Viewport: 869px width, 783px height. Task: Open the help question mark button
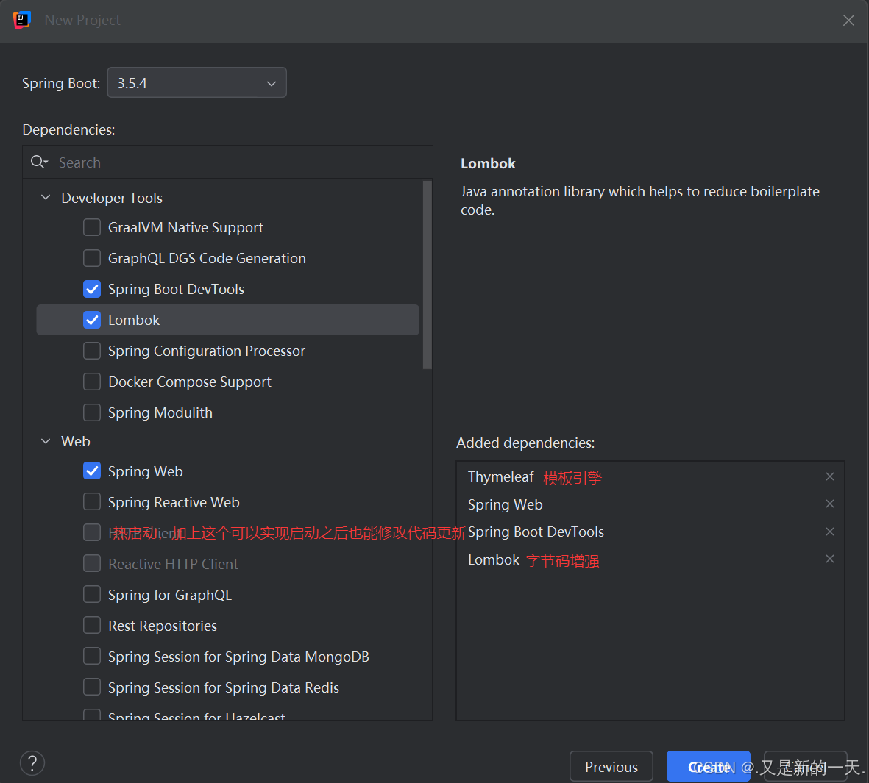click(32, 763)
